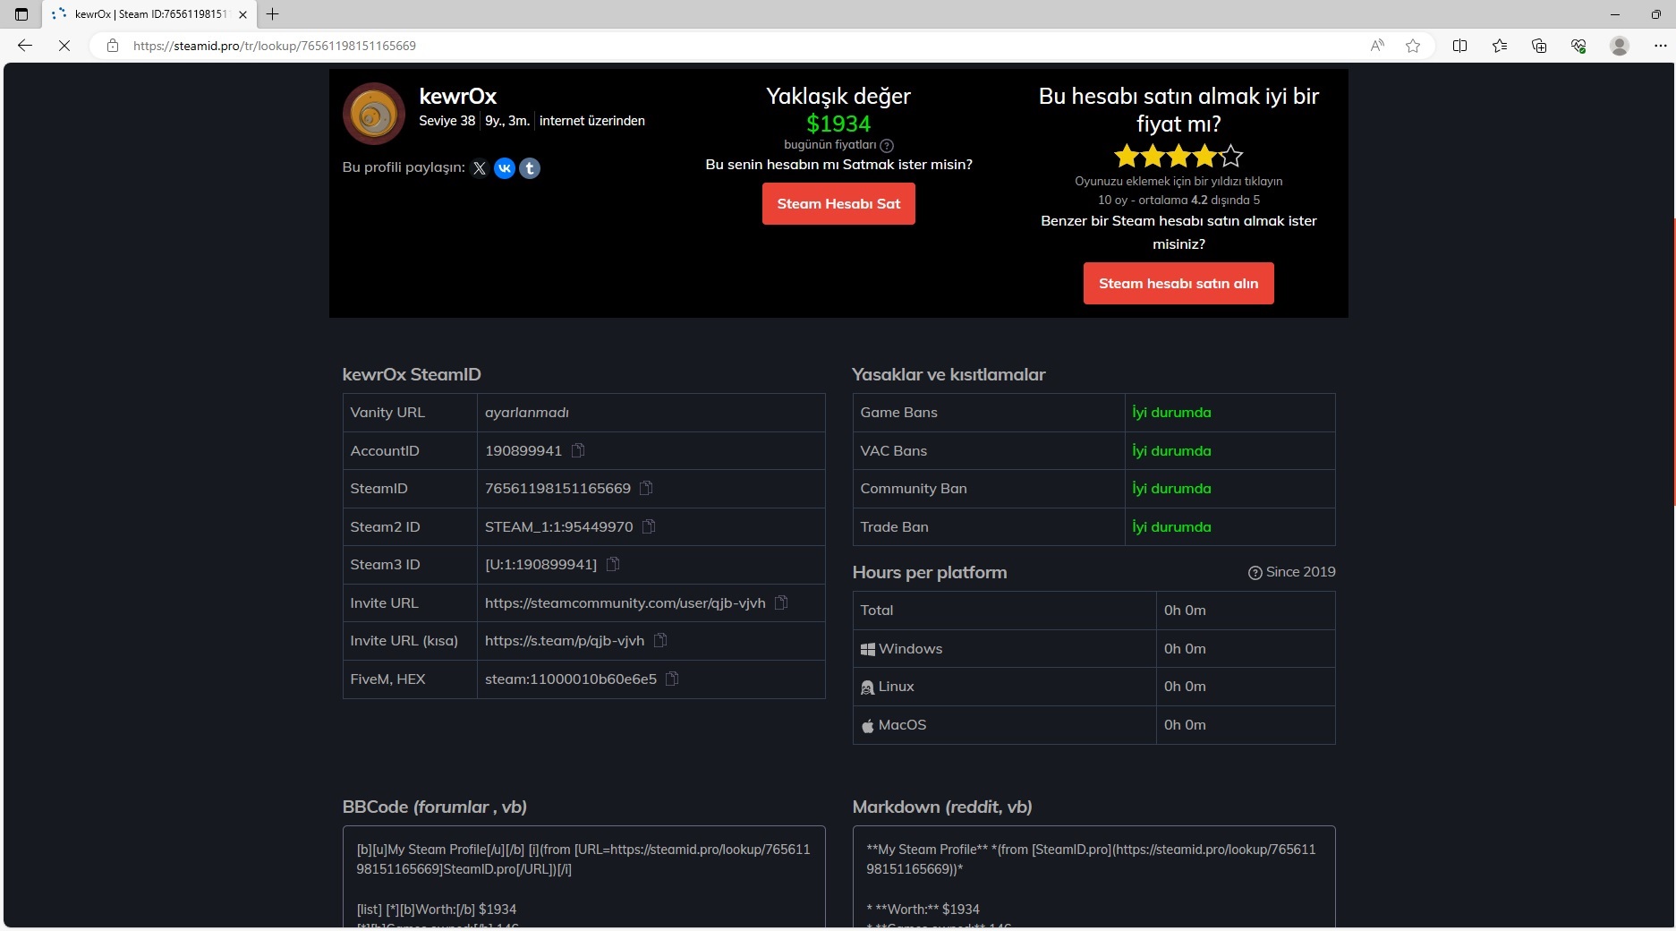This screenshot has width=1676, height=931.
Task: Add this page to favorites
Action: [1413, 46]
